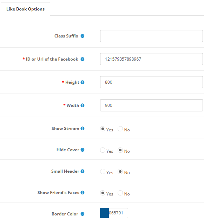Screen dimensions: 204x220
Task: Click the Show Friend's Faces help icon
Action: (x=83, y=193)
